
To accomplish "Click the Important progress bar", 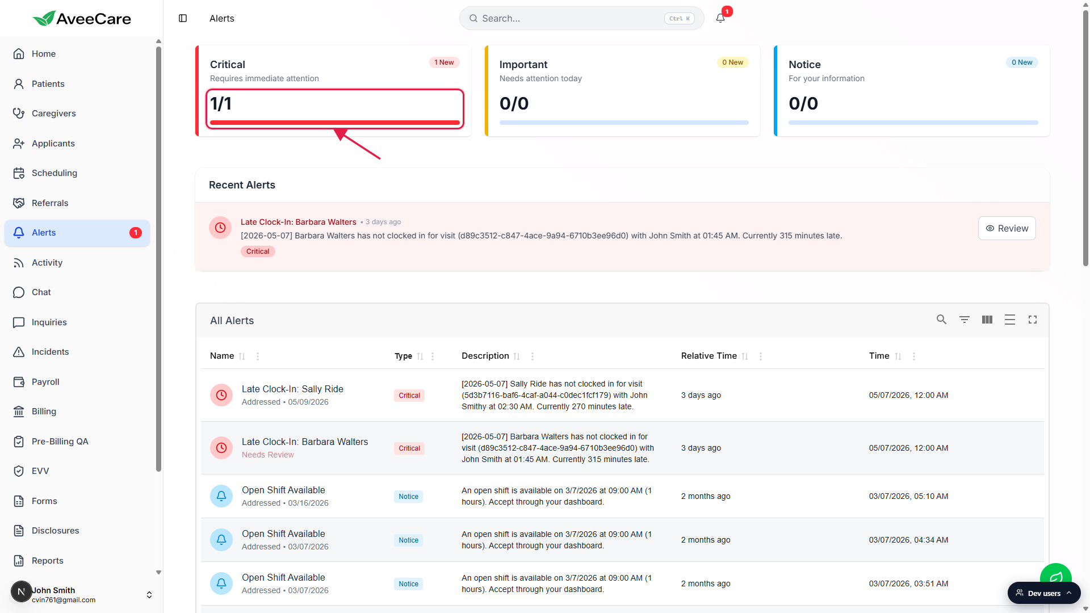I will pos(624,123).
